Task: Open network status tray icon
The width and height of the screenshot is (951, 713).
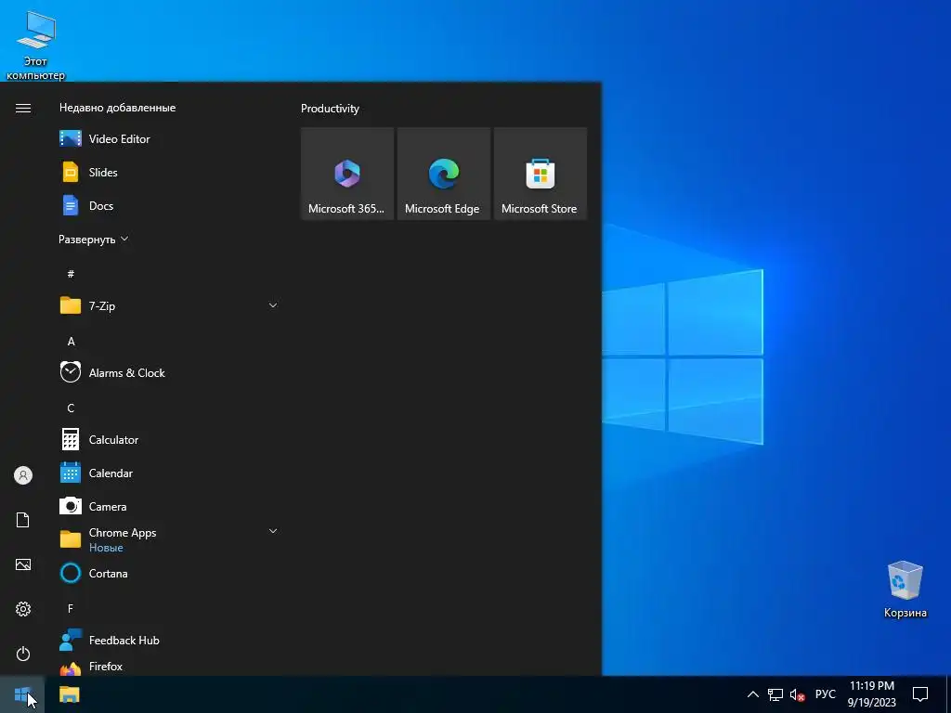Action: pyautogui.click(x=775, y=694)
